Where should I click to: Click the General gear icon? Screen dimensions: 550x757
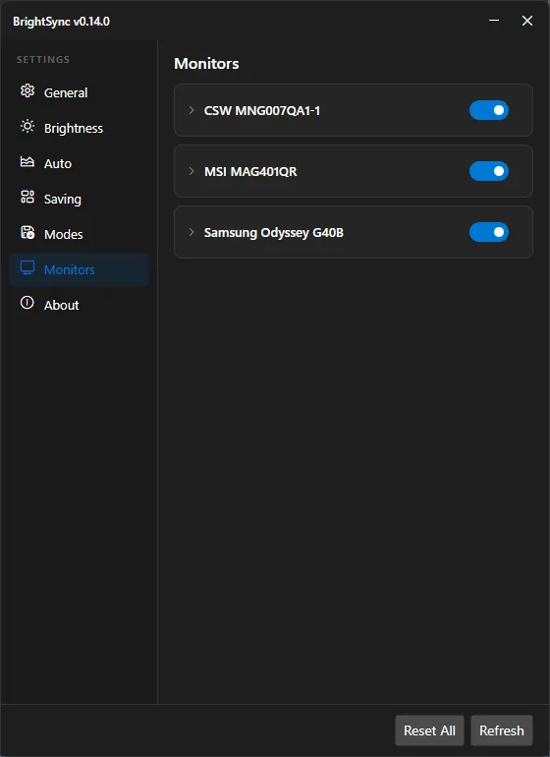click(x=27, y=90)
